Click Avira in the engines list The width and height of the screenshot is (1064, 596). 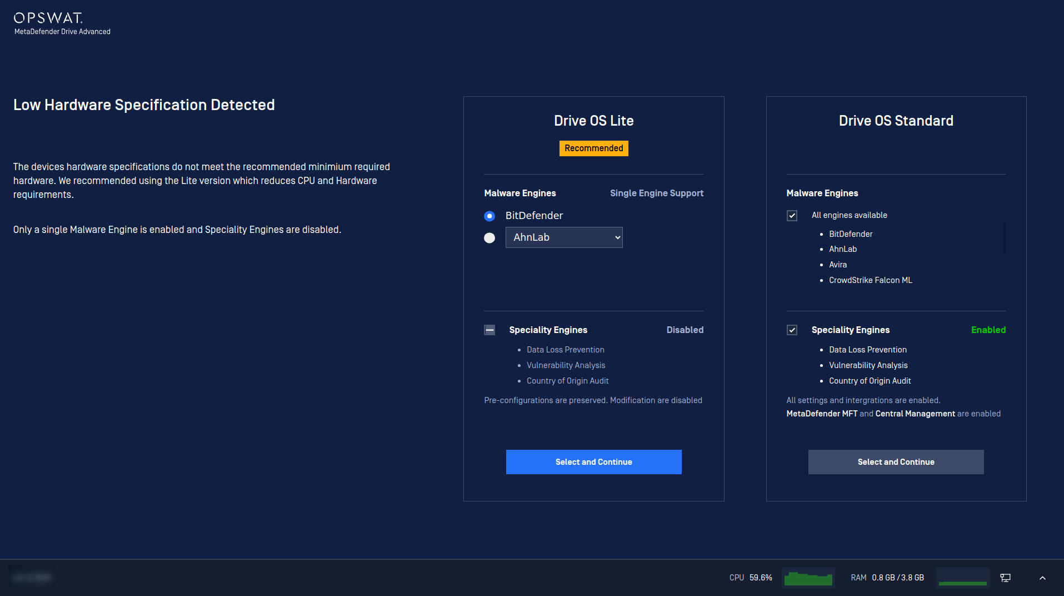(838, 265)
